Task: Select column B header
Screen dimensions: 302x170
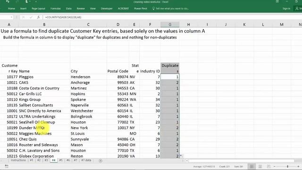Action: 44,25
